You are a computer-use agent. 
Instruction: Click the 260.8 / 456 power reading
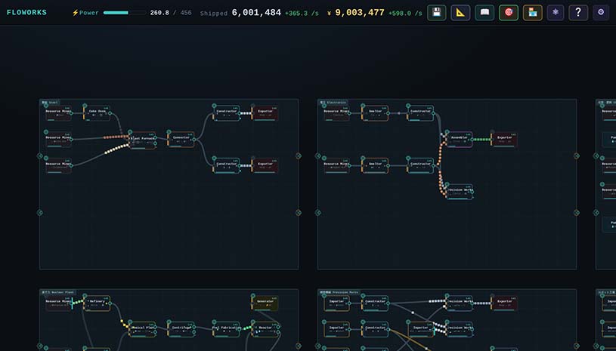[x=171, y=13]
